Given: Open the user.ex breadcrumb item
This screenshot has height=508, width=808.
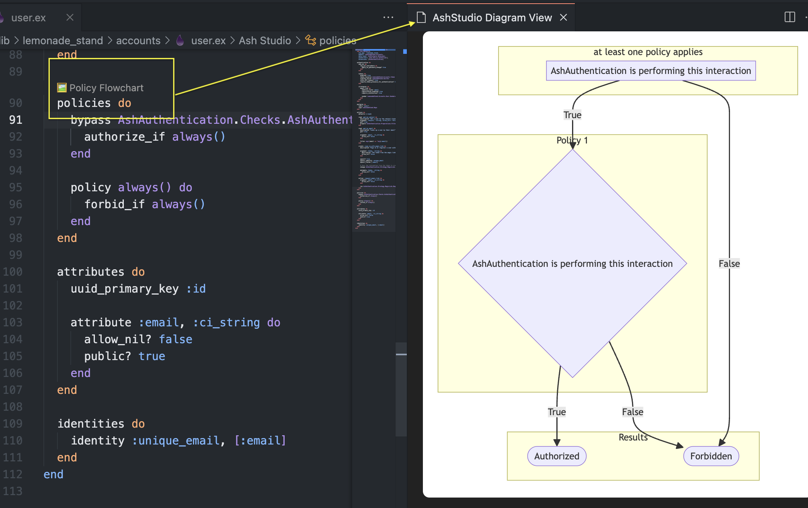Looking at the screenshot, I should click(x=208, y=40).
